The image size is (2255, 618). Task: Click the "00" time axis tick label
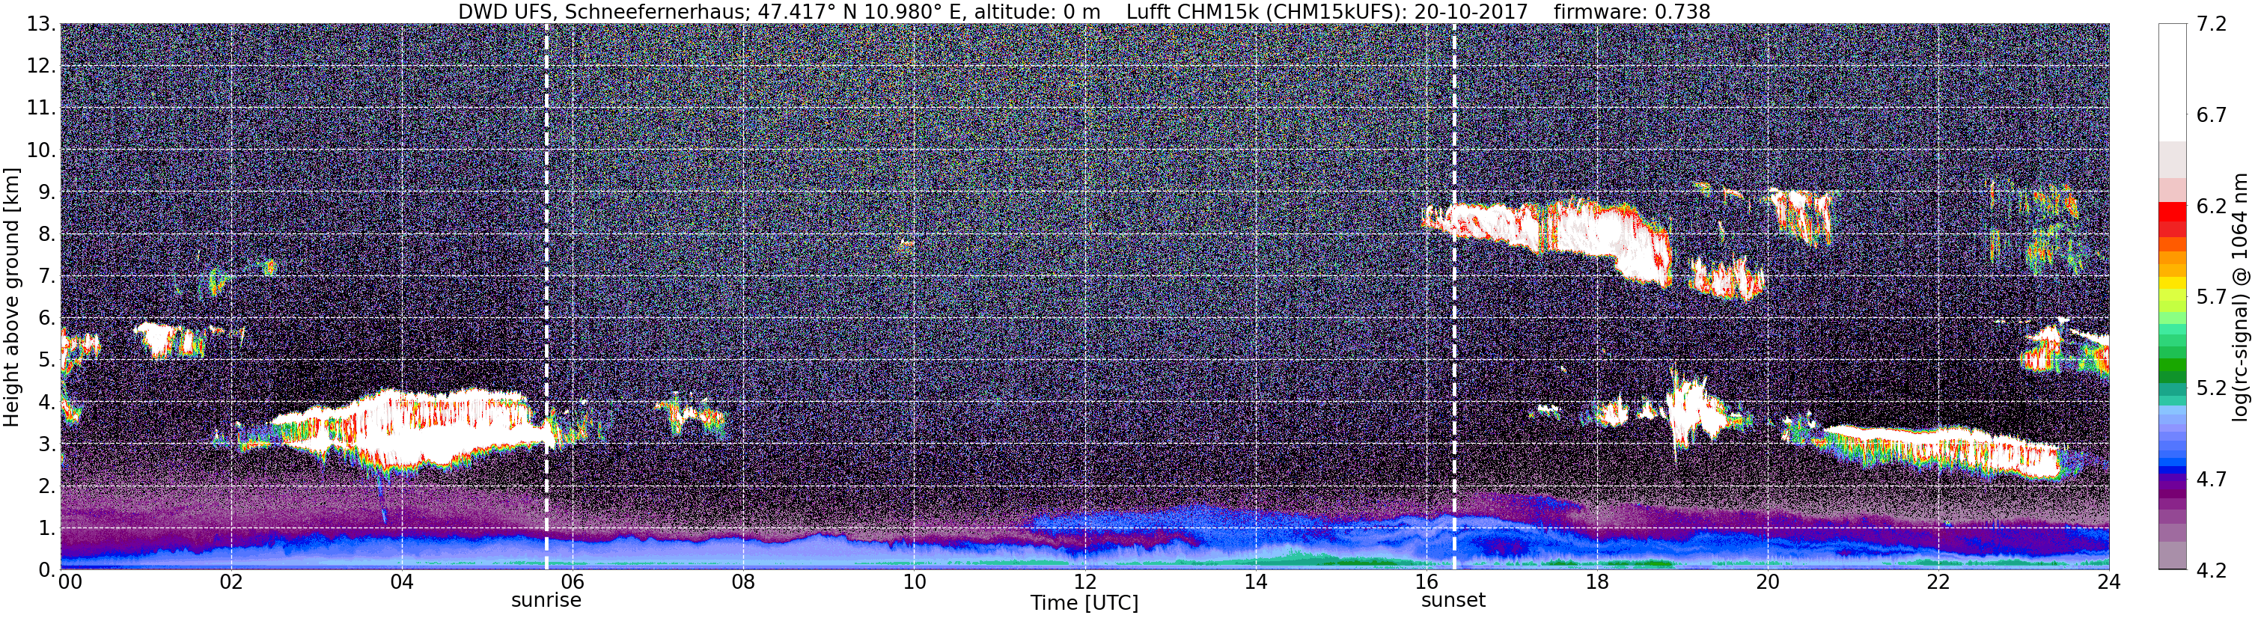[x=70, y=582]
